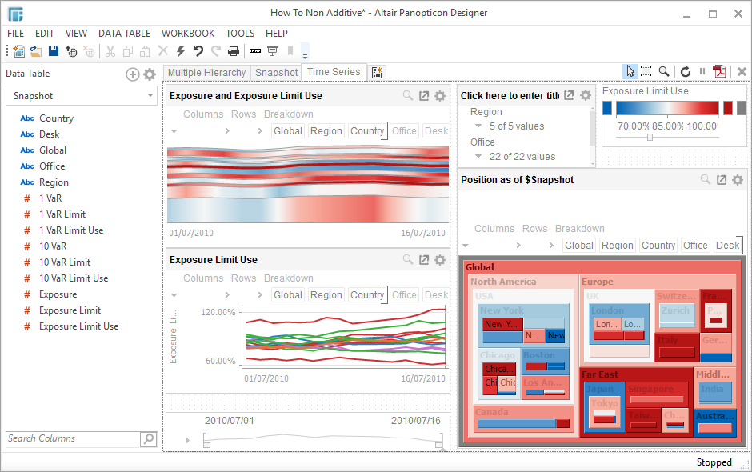The width and height of the screenshot is (752, 472).
Task: Toggle the rectangle selection mode
Action: click(x=646, y=72)
